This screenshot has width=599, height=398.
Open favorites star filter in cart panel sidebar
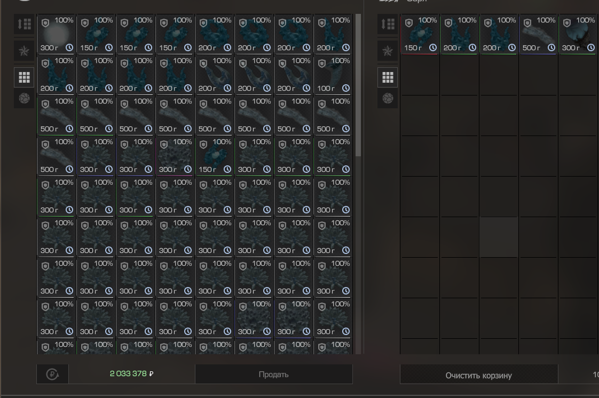pyautogui.click(x=388, y=51)
